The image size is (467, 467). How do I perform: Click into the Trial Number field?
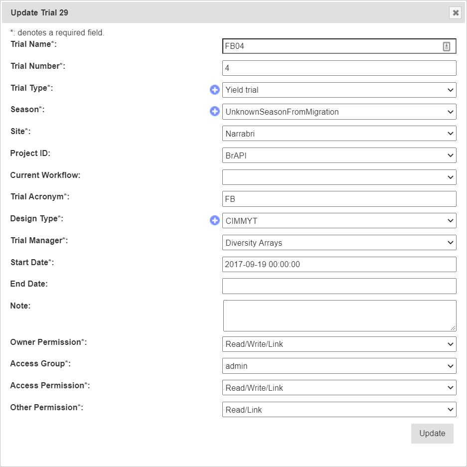(339, 68)
